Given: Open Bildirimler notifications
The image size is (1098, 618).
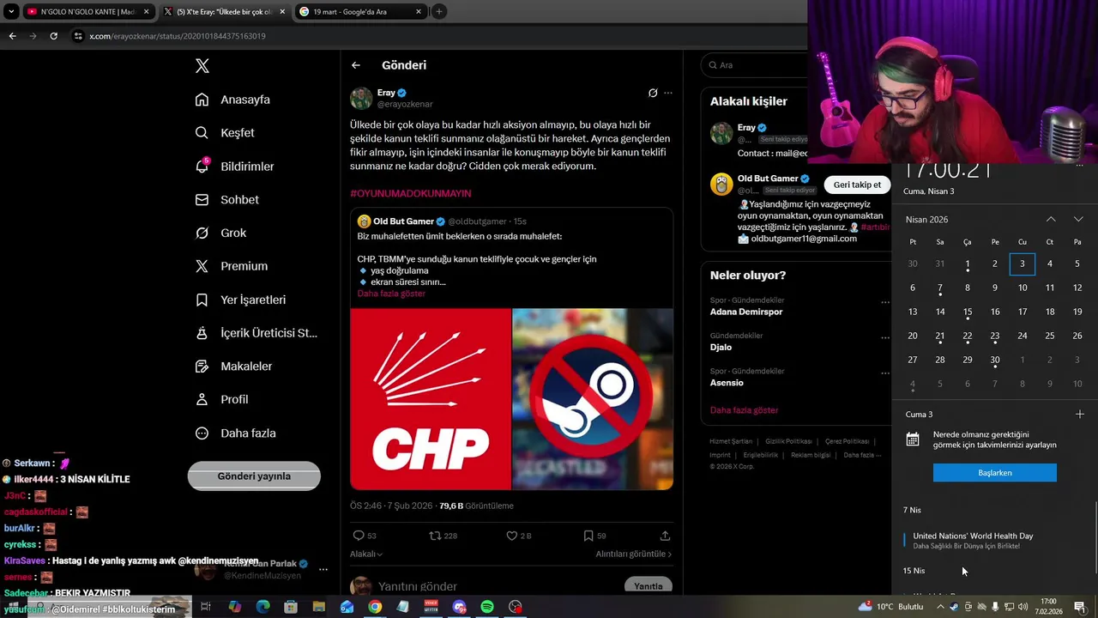Looking at the screenshot, I should pyautogui.click(x=234, y=167).
